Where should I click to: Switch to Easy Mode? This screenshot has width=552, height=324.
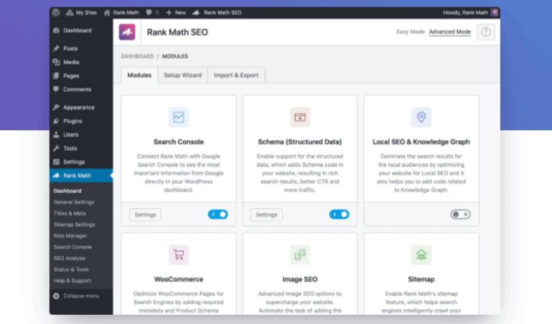(x=410, y=32)
